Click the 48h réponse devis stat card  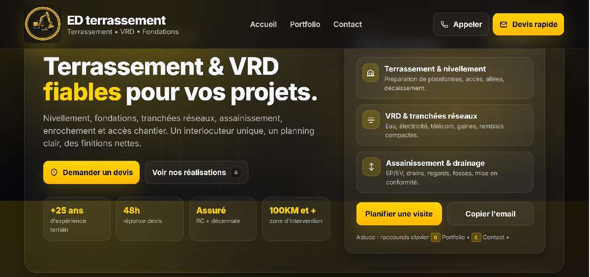coord(150,219)
